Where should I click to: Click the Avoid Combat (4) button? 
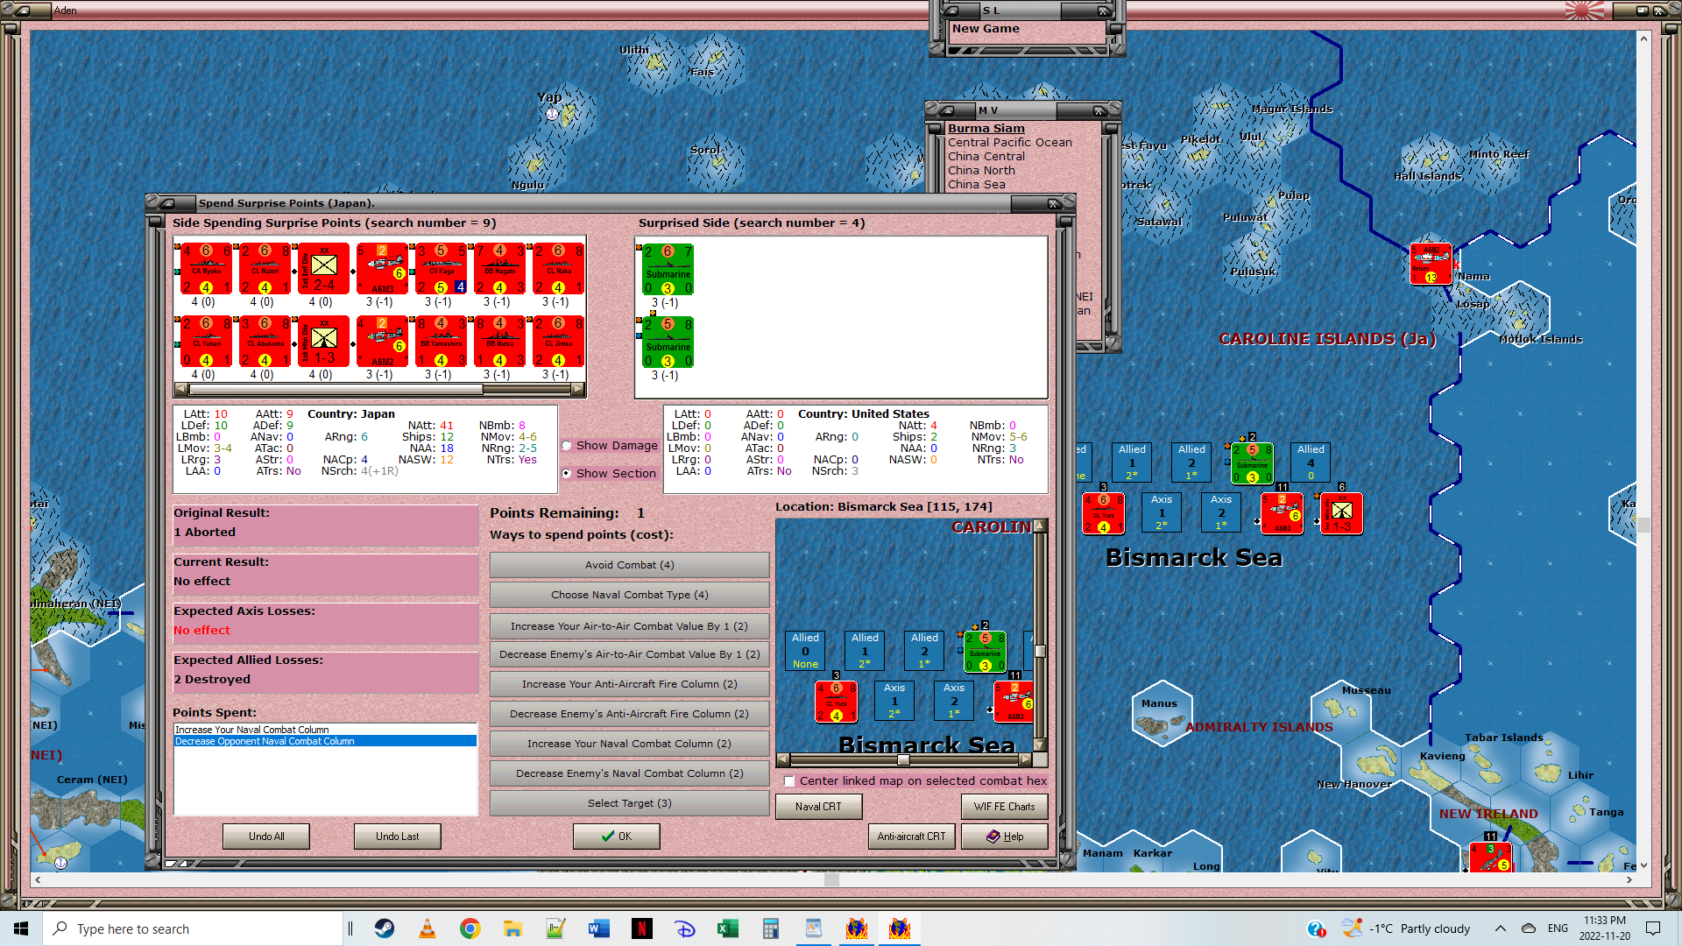pyautogui.click(x=629, y=565)
